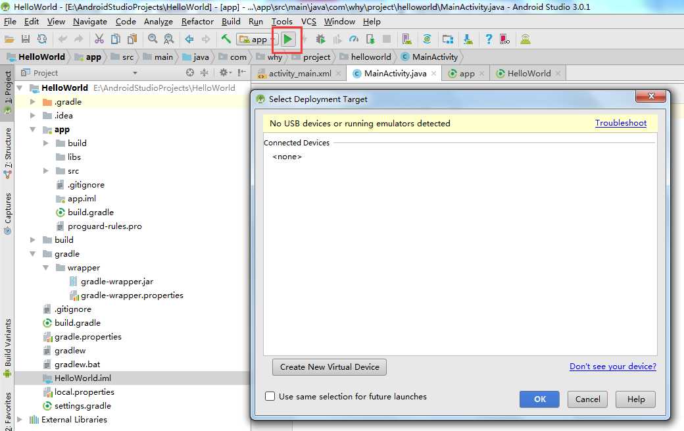684x431 pixels.
Task: Open the File menu
Action: tap(10, 21)
